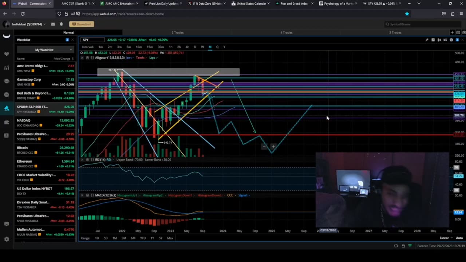Toggle RSI indicator code brackets icon
The height and width of the screenshot is (262, 466).
(x=92, y=159)
